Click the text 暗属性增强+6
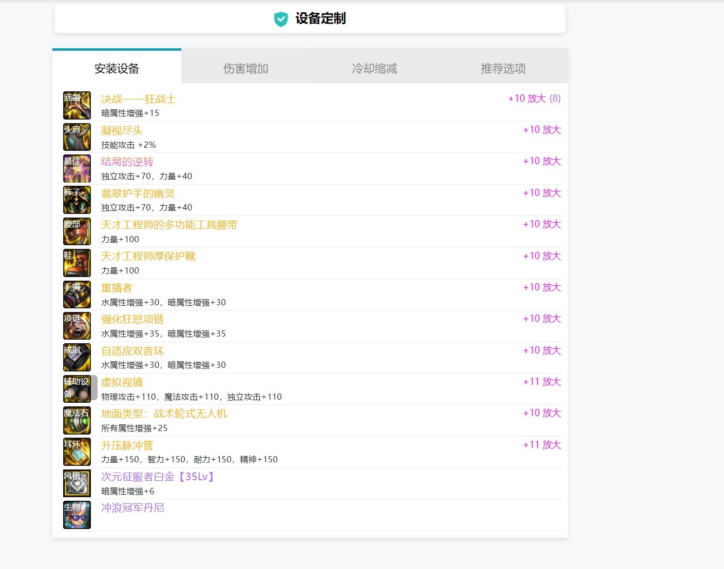Image resolution: width=724 pixels, height=569 pixels. click(x=128, y=492)
